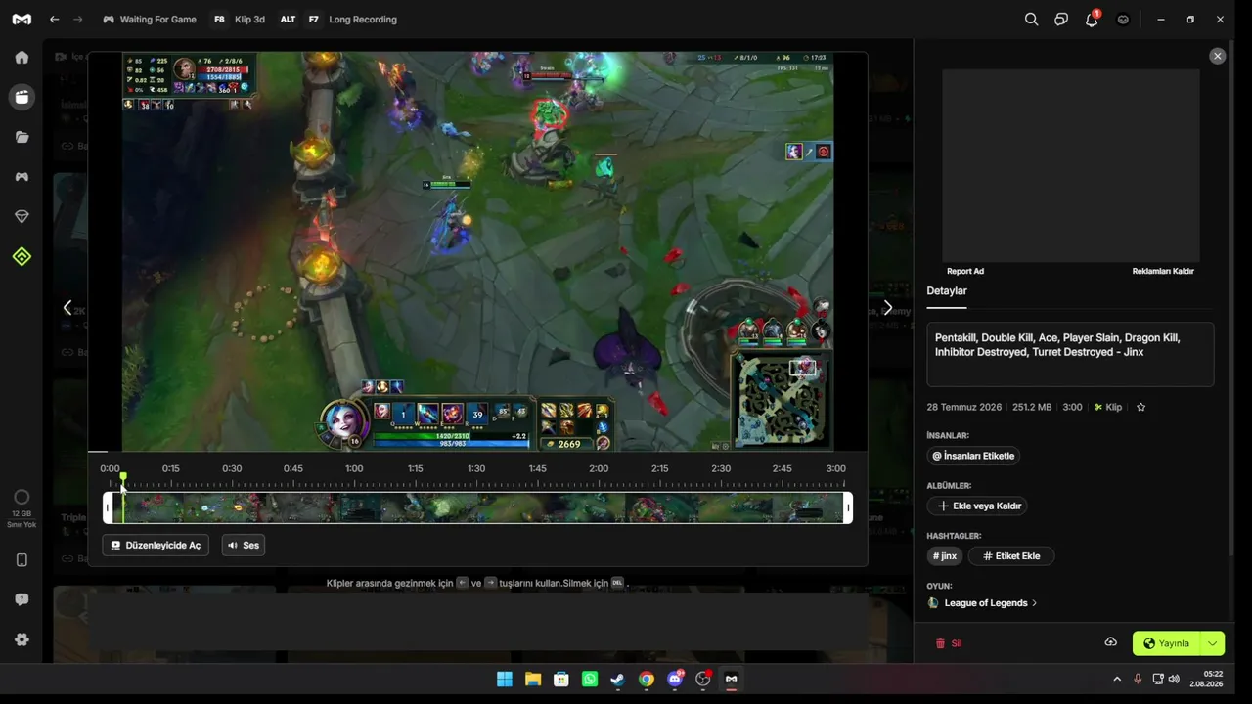Favorite the clip with the star icon
This screenshot has width=1252, height=704.
coord(1140,407)
